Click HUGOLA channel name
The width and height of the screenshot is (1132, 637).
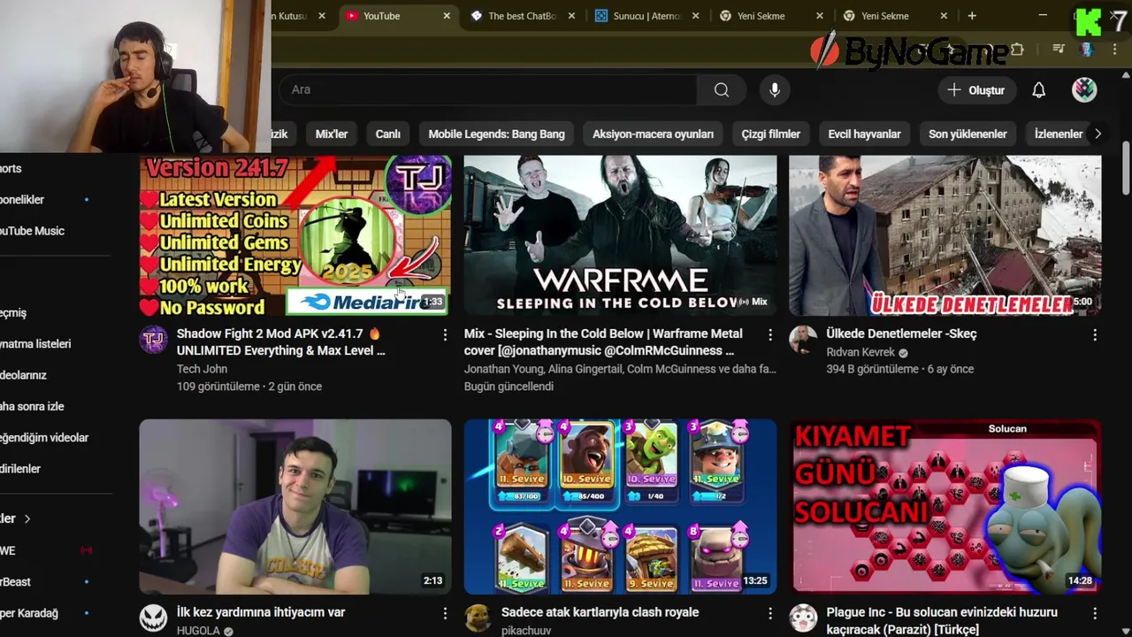pos(198,631)
